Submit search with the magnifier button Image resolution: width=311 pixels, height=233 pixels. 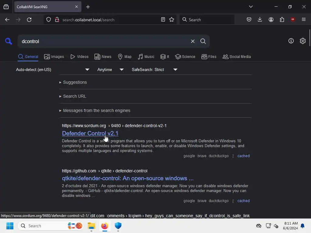pos(203,41)
